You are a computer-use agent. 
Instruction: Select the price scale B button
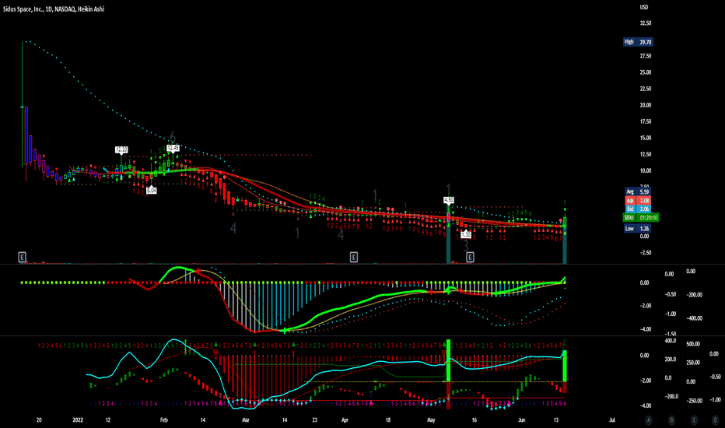[x=671, y=420]
